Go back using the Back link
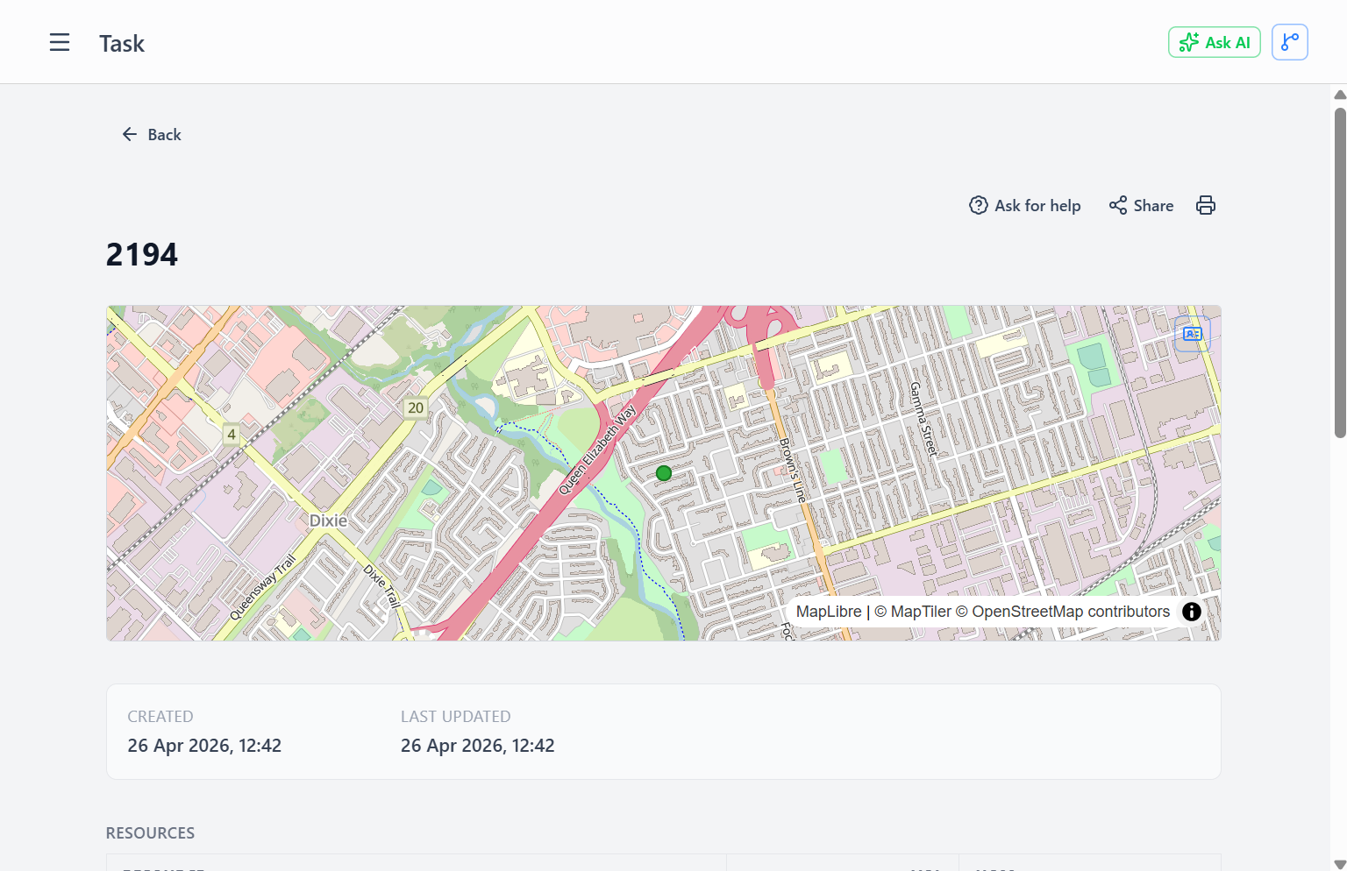The image size is (1347, 871). (x=152, y=134)
